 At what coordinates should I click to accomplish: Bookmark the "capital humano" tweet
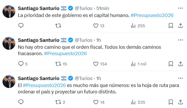(171, 26)
